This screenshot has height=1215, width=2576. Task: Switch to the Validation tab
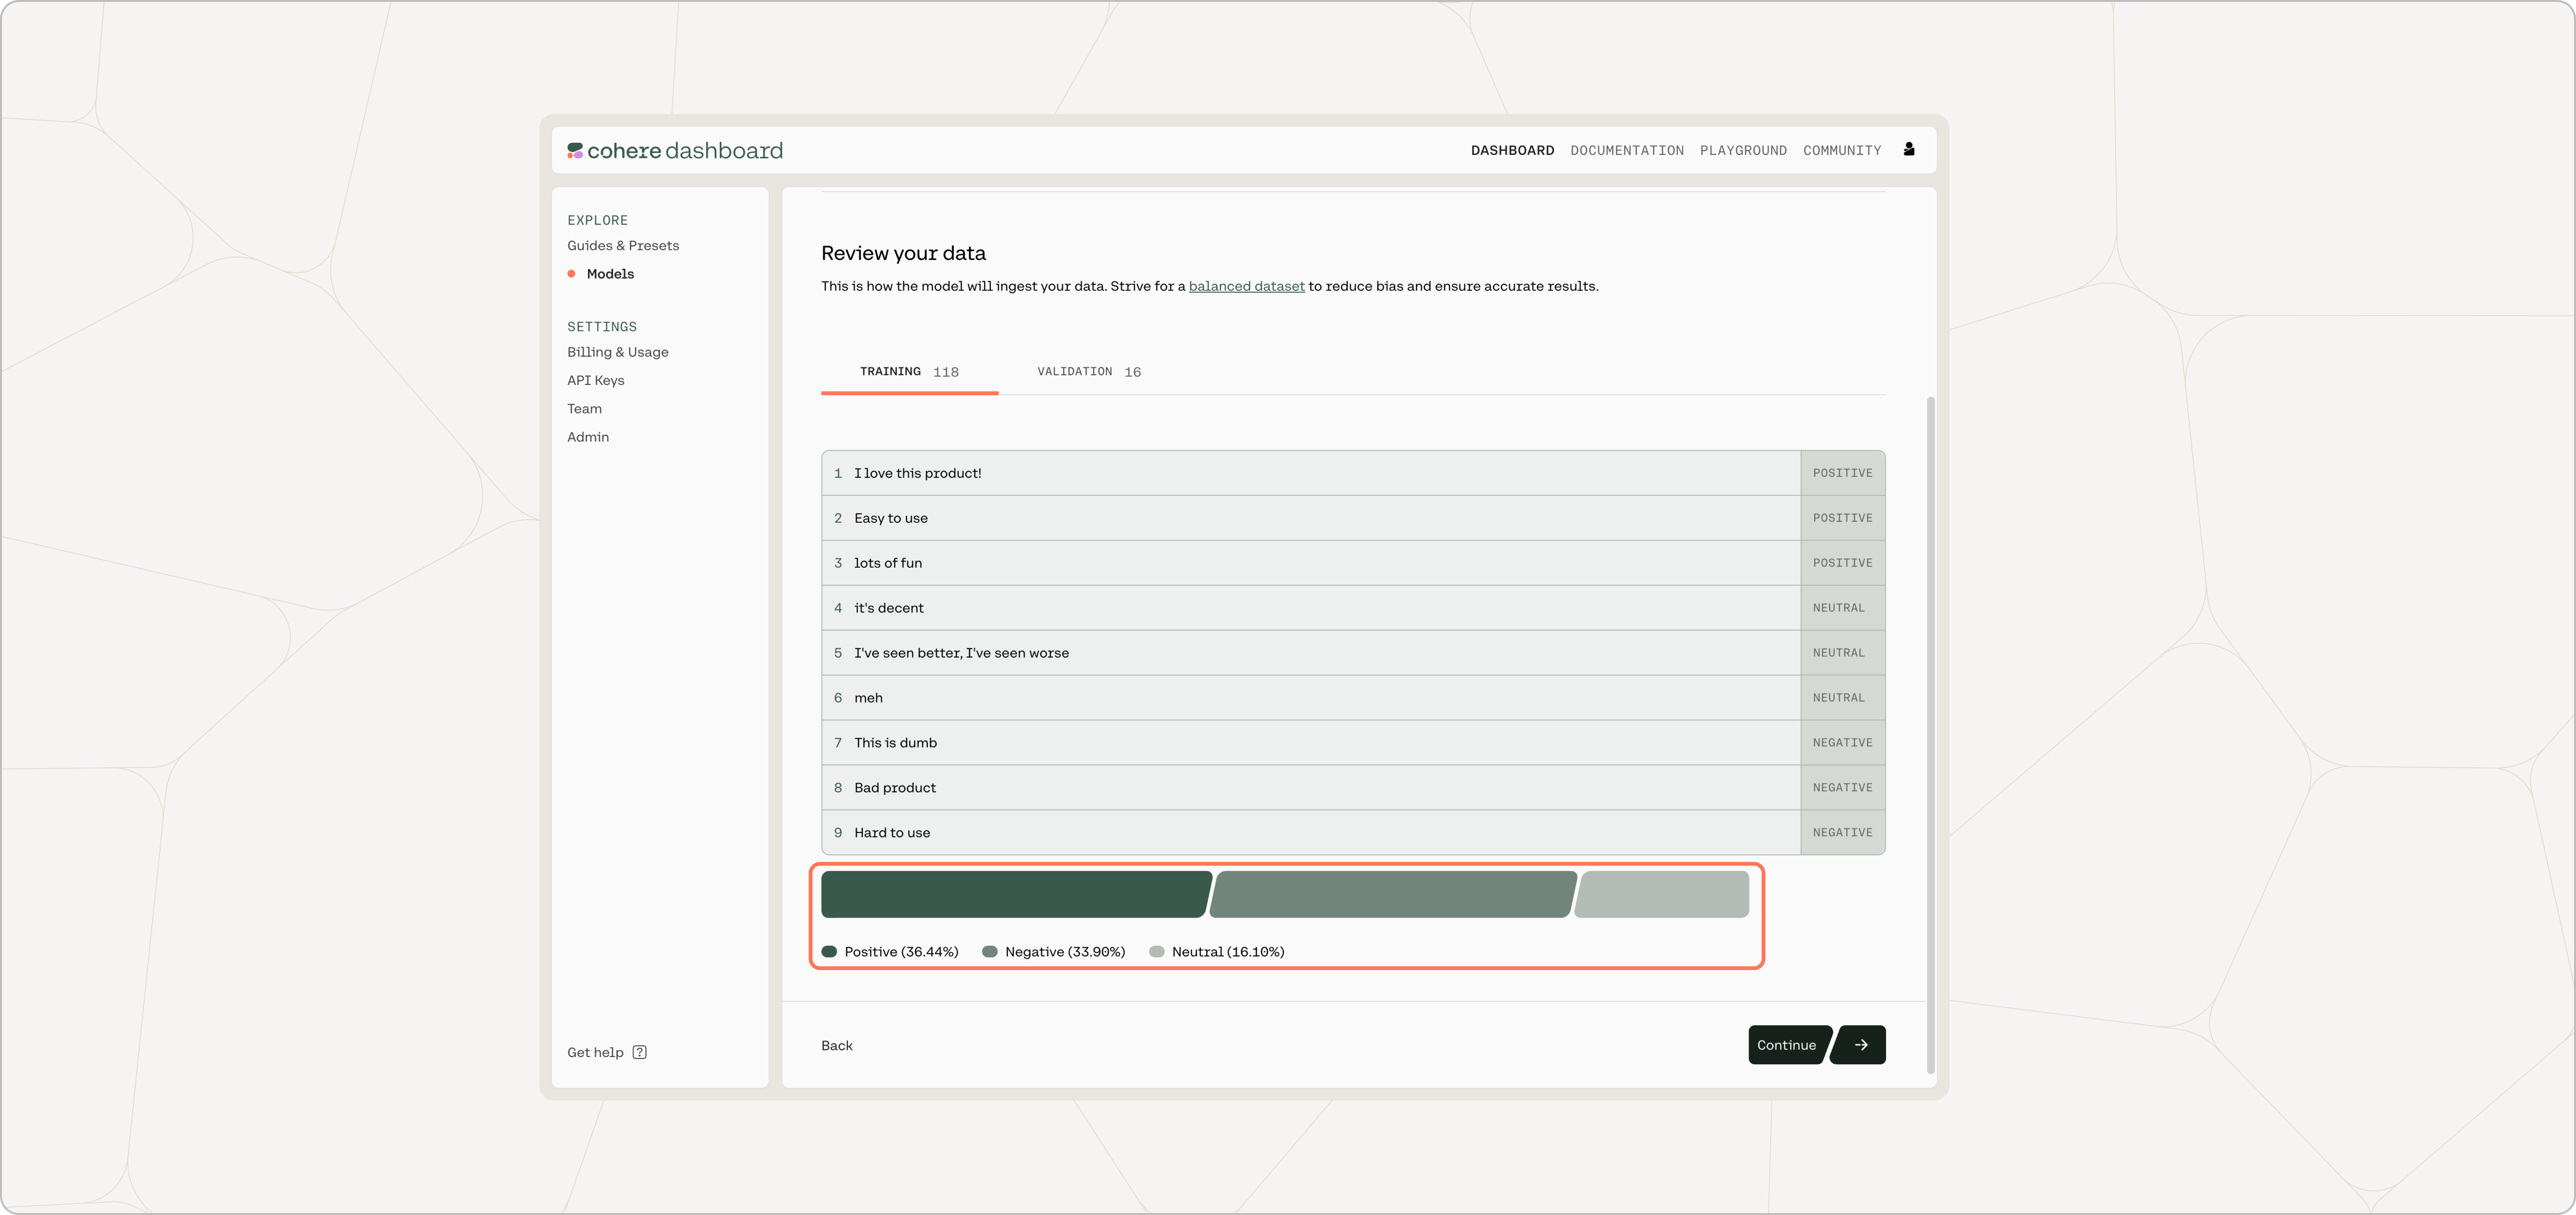(x=1088, y=372)
